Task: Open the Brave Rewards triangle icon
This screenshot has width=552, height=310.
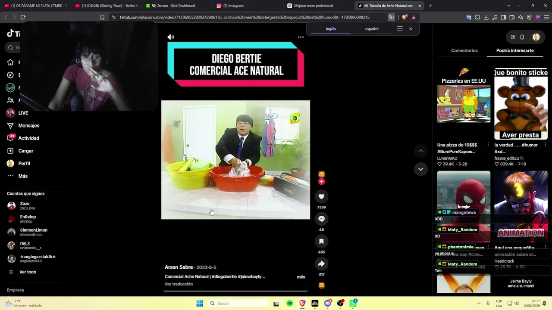Action: 414,17
